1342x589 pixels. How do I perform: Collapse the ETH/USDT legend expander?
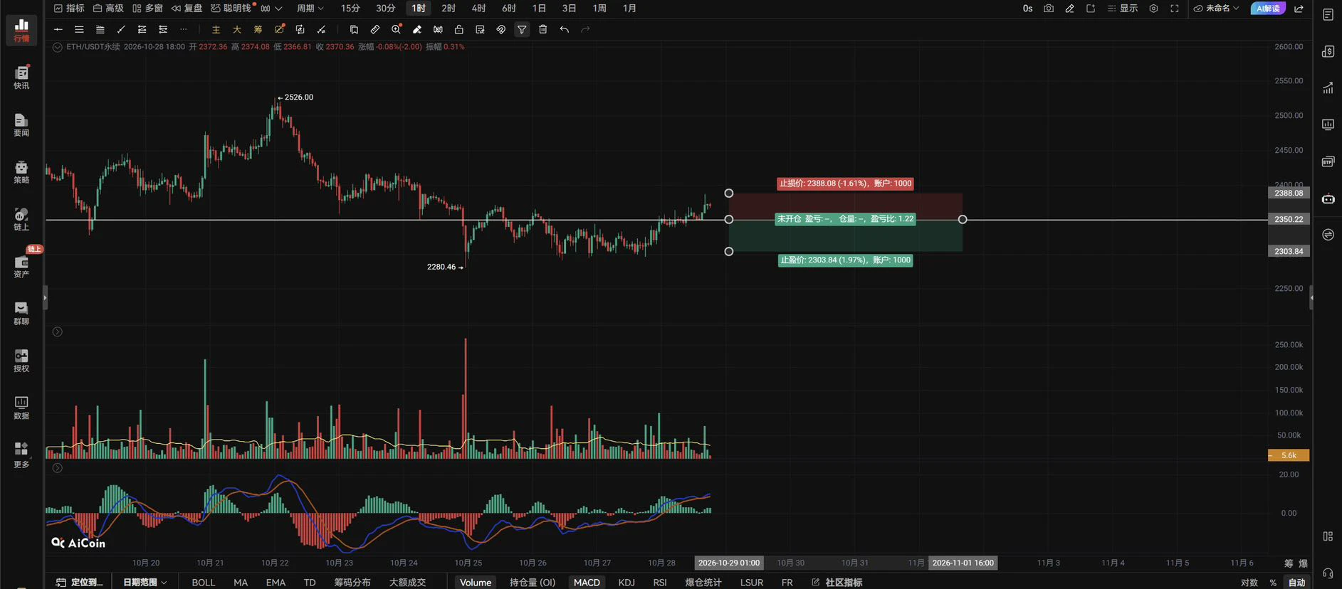tap(58, 47)
